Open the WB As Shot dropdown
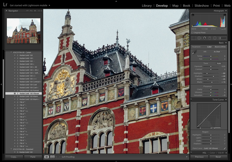Screen dimensions: 232x162 (x=218, y=52)
